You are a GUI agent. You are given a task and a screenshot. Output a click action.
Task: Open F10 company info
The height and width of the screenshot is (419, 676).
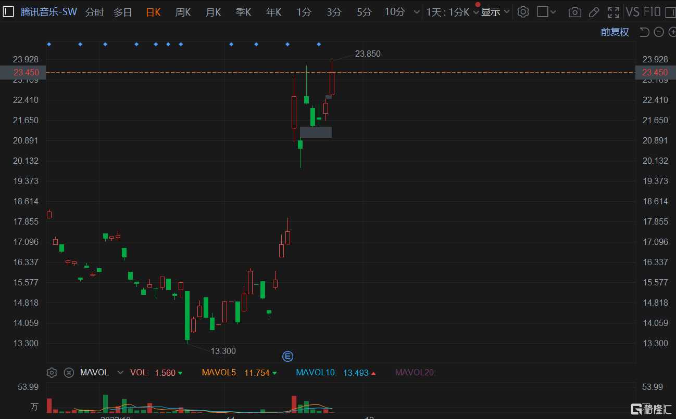pos(652,12)
